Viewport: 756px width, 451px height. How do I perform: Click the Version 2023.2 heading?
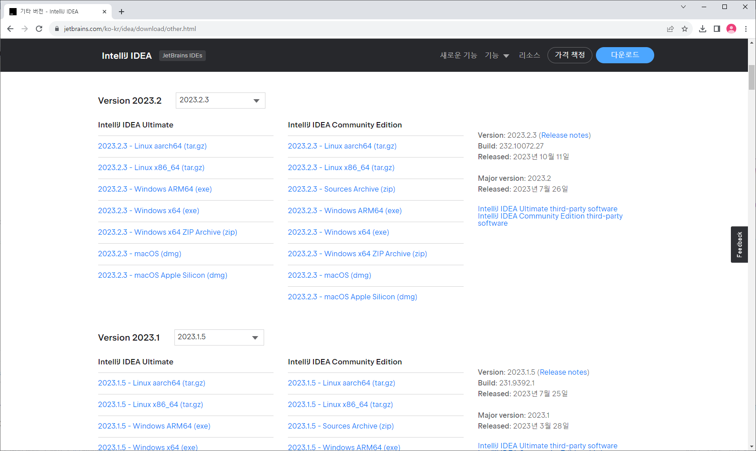[130, 101]
